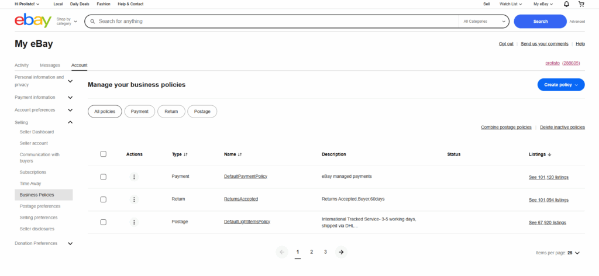Open Communication with buyers in sidebar
Image resolution: width=599 pixels, height=276 pixels.
(x=40, y=158)
